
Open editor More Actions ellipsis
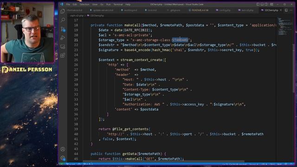pos(291,10)
